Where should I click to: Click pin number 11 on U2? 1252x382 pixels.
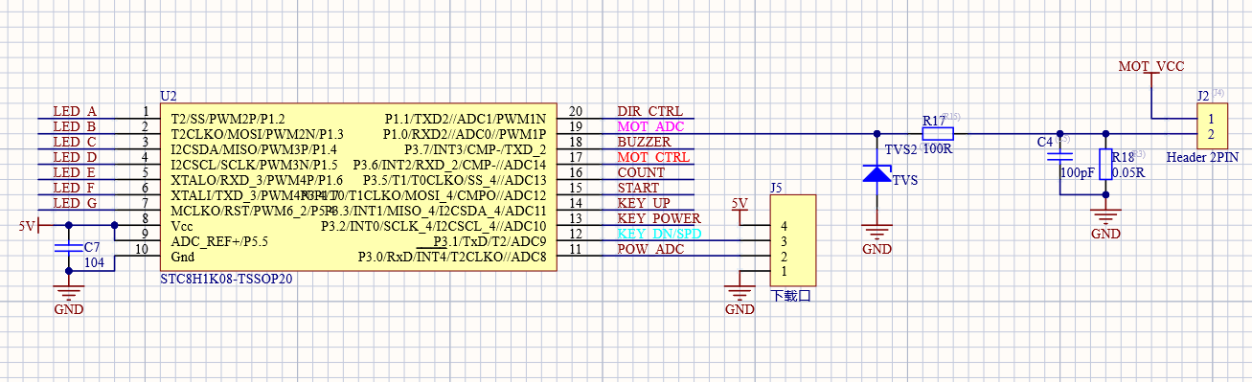pos(575,250)
